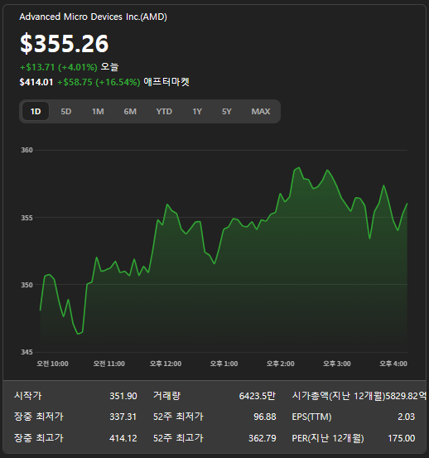
Task: Switch to the 1M chart range
Action: (x=98, y=111)
